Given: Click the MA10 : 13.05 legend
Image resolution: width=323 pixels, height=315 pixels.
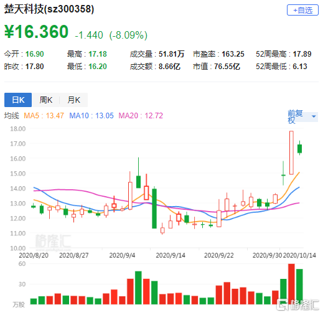Looking at the screenshot, I should 91,116.
